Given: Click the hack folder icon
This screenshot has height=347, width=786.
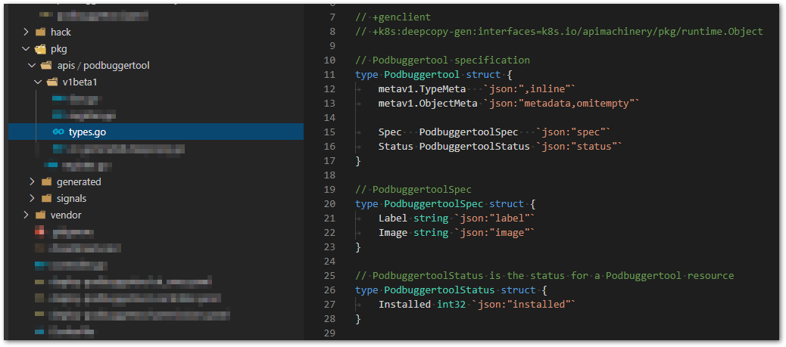Looking at the screenshot, I should [40, 33].
